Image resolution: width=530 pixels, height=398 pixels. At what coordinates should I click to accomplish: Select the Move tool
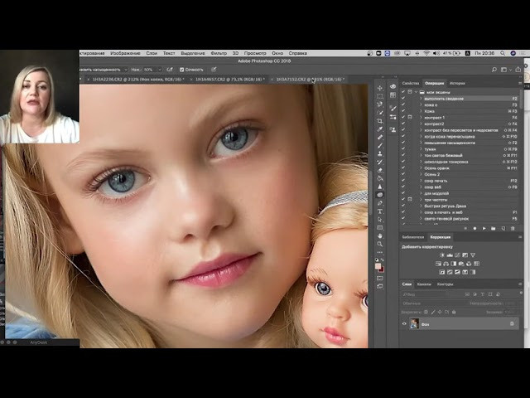pyautogui.click(x=380, y=88)
